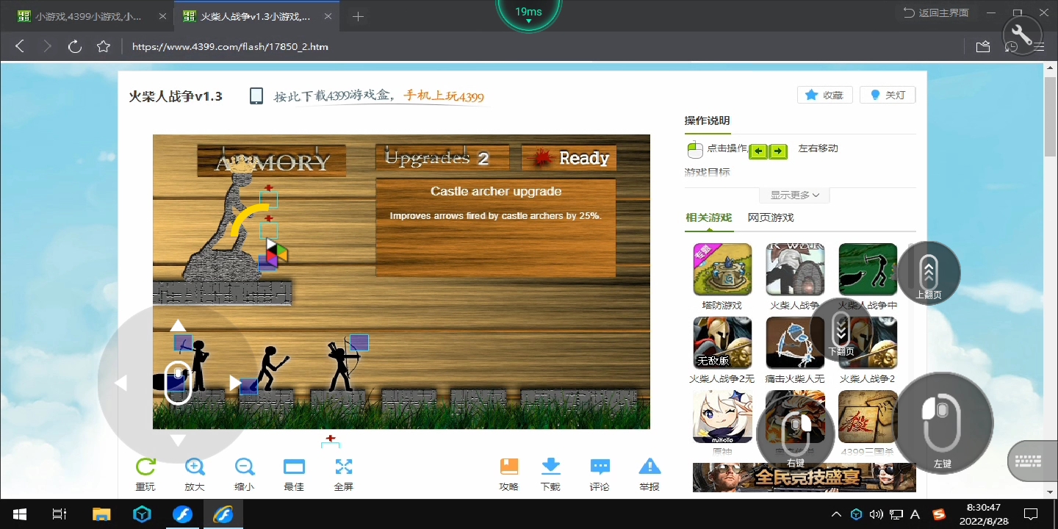Click the 放大 zoom-in magnifier icon
Viewport: 1058px width, 529px height.
[195, 467]
